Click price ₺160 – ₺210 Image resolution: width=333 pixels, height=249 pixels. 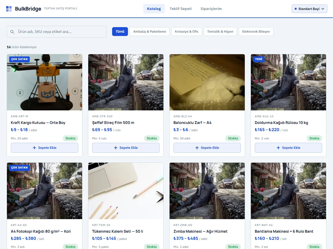267,238
